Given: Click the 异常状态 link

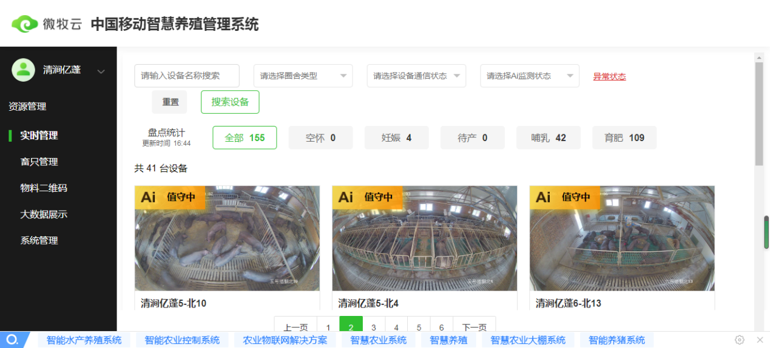Looking at the screenshot, I should coord(609,76).
